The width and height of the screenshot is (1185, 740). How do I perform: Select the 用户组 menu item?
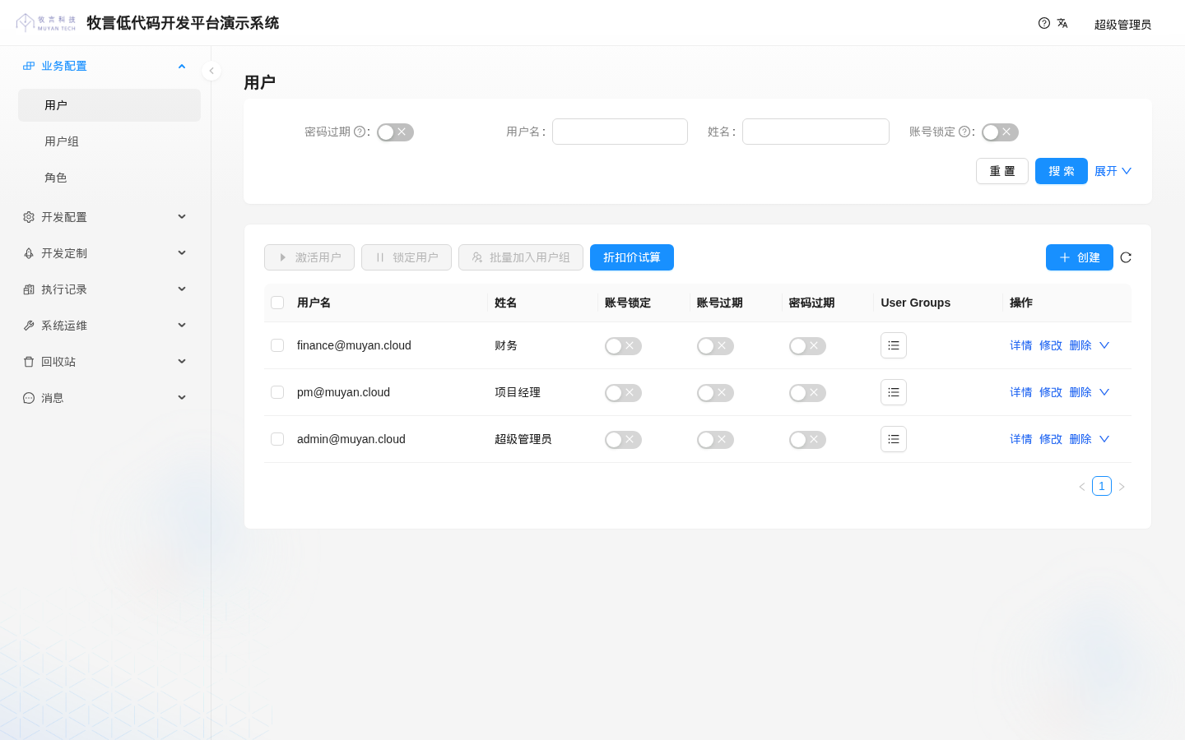109,141
